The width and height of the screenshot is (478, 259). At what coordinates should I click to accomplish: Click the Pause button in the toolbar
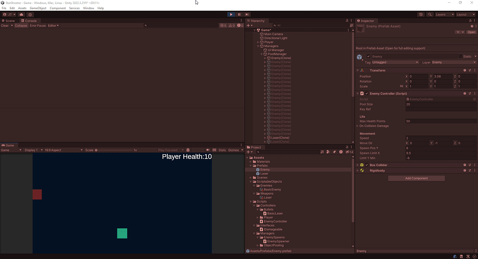(x=239, y=14)
